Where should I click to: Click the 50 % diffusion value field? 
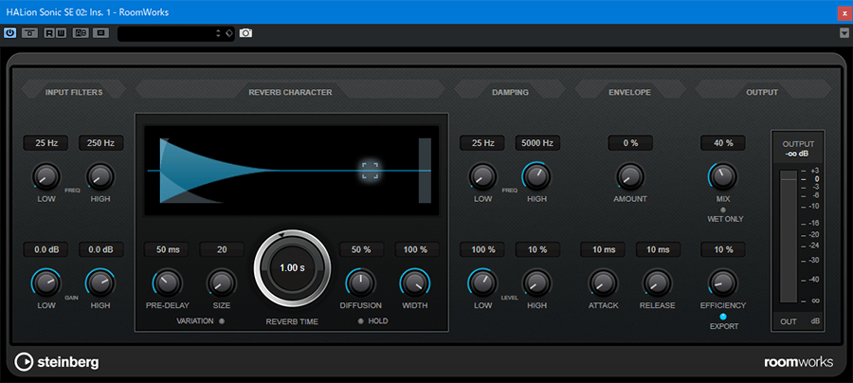pyautogui.click(x=362, y=249)
